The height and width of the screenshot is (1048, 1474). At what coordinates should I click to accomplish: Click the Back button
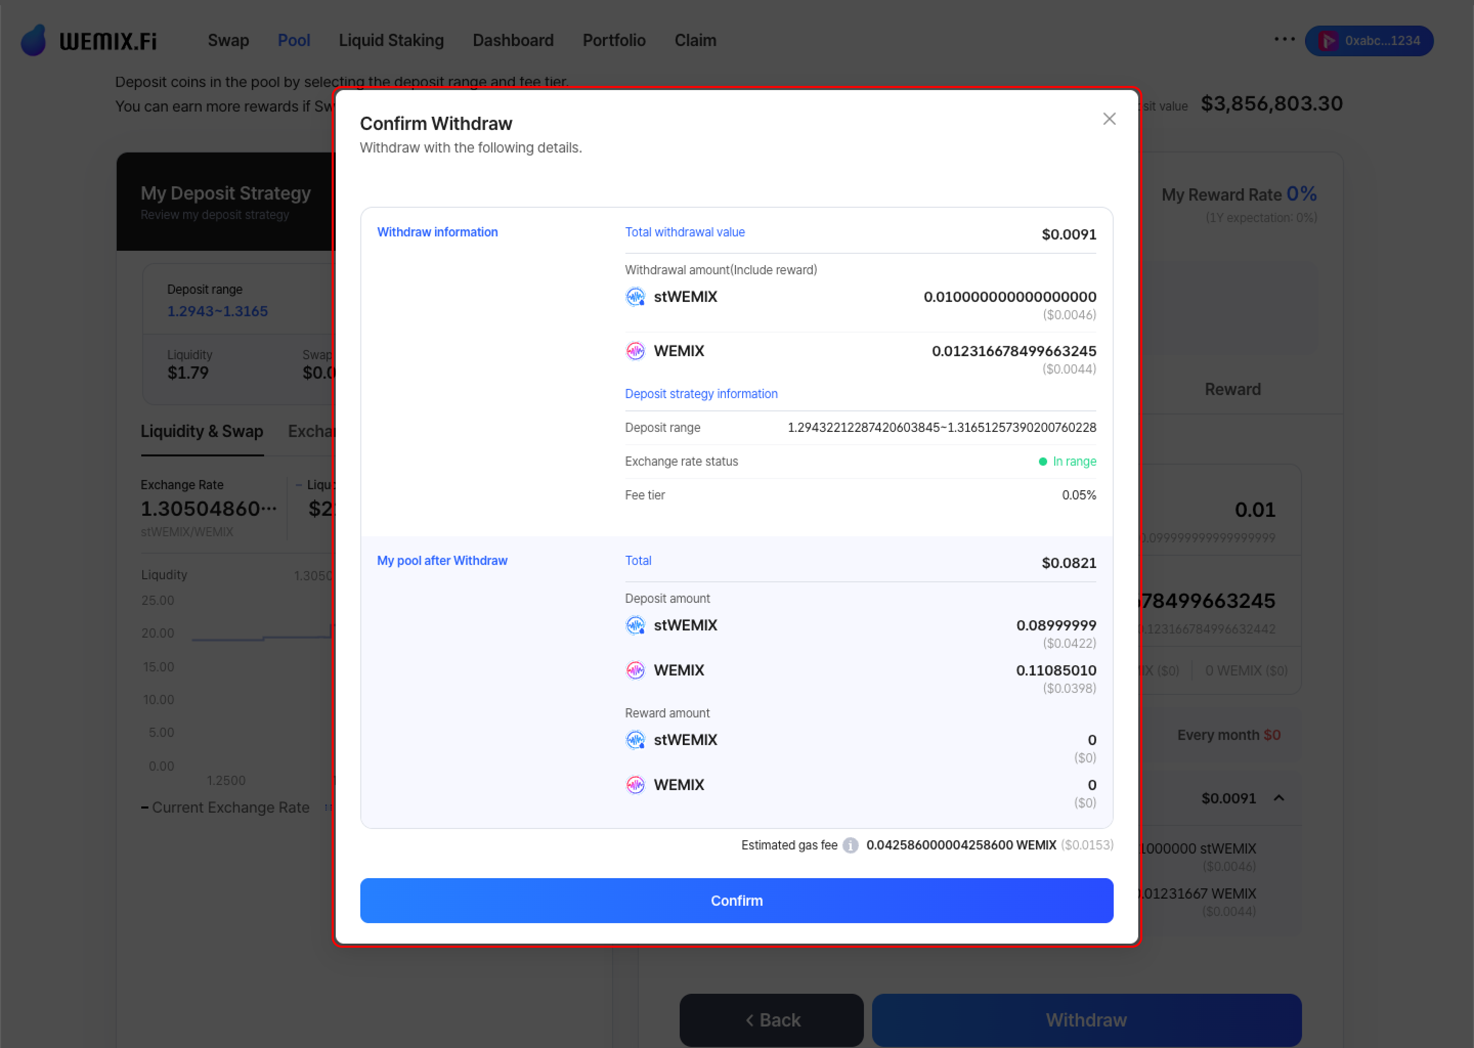click(771, 1020)
